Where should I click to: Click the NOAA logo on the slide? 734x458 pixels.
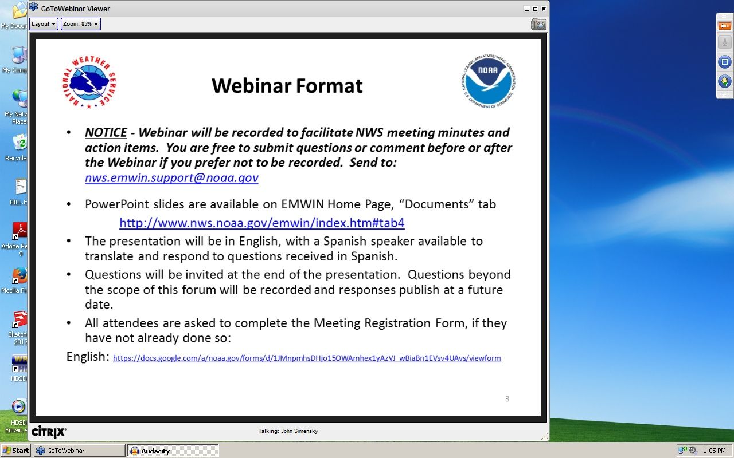(489, 81)
